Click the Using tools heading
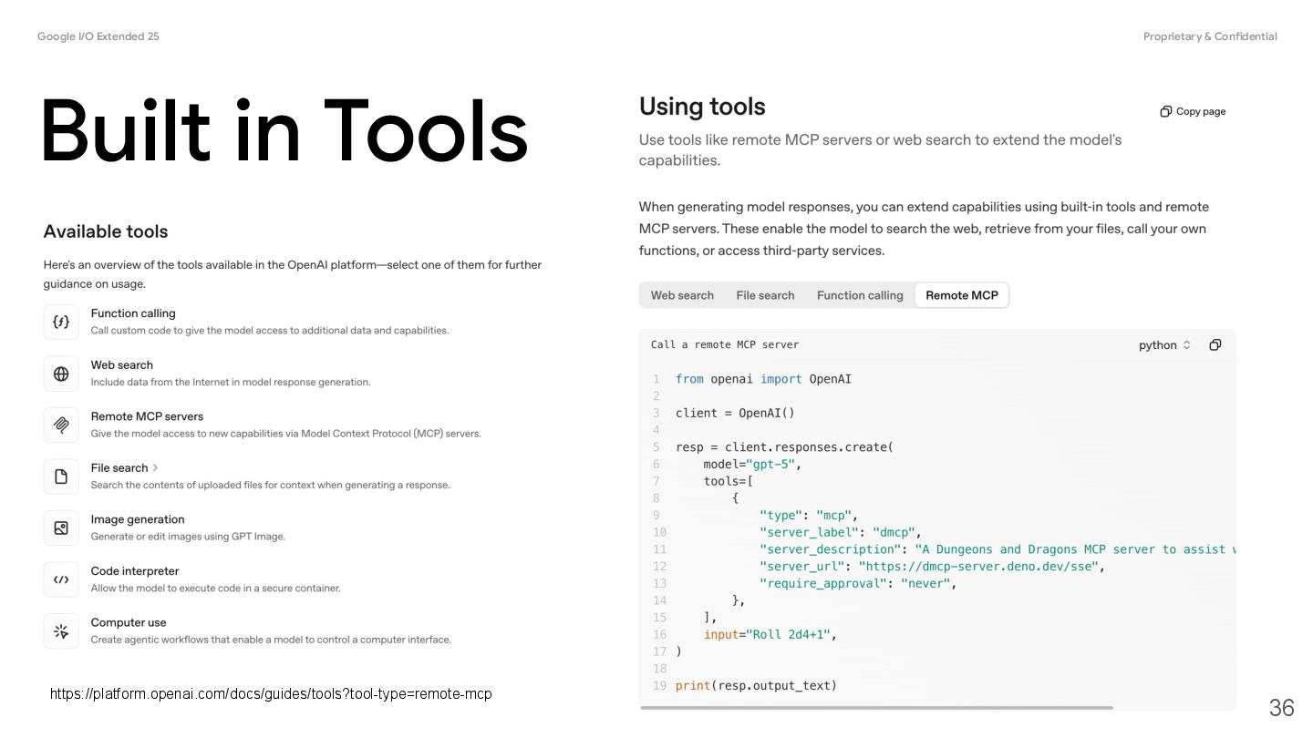The image size is (1313, 738). coord(702,107)
